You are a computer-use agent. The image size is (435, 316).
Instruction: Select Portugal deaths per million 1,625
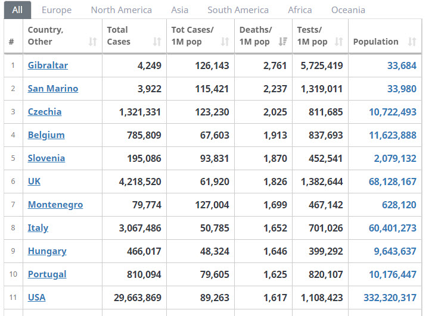tap(275, 274)
